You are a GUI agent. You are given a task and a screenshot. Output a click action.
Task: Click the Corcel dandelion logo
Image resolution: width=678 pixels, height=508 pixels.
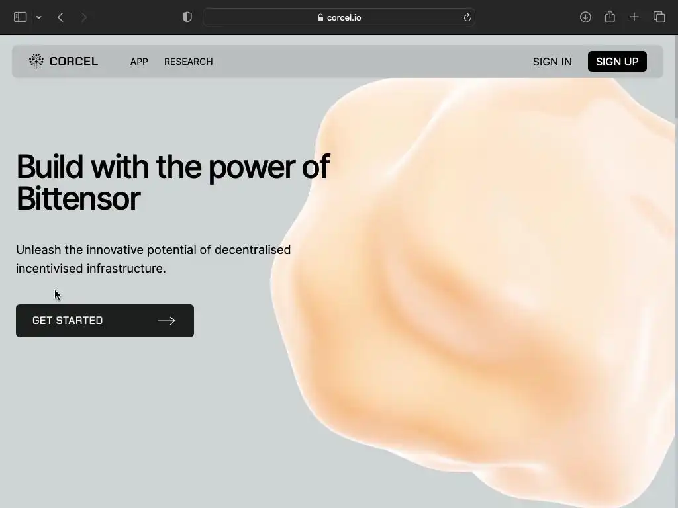coord(36,61)
